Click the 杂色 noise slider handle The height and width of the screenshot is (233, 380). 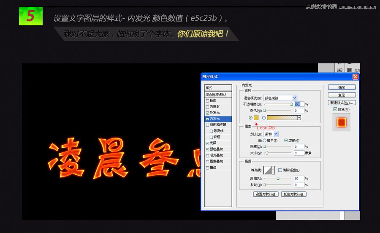point(265,111)
